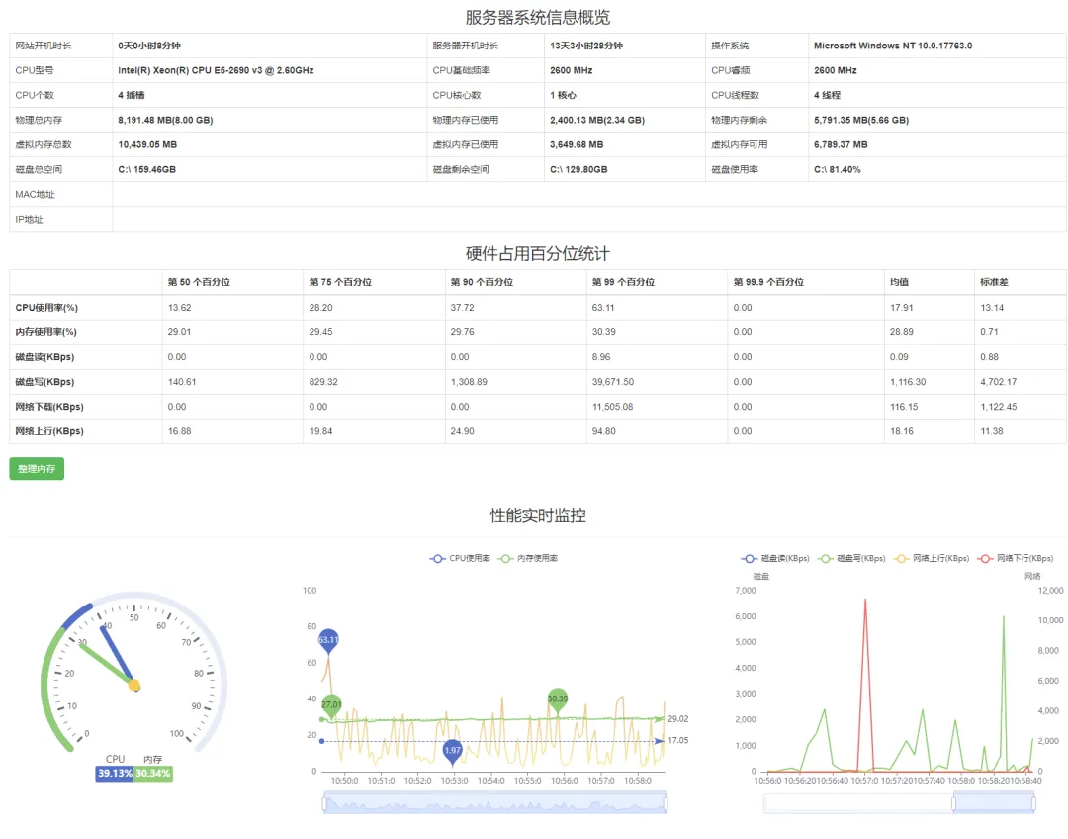Toggle 网络上行(KBps) legend item
Image resolution: width=1068 pixels, height=839 pixels.
coord(932,558)
